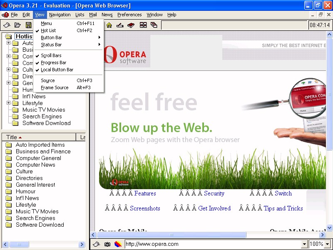Viewport: 333px width, 250px height.
Task: Toggle the Scroll Bars option off
Action: (68, 55)
